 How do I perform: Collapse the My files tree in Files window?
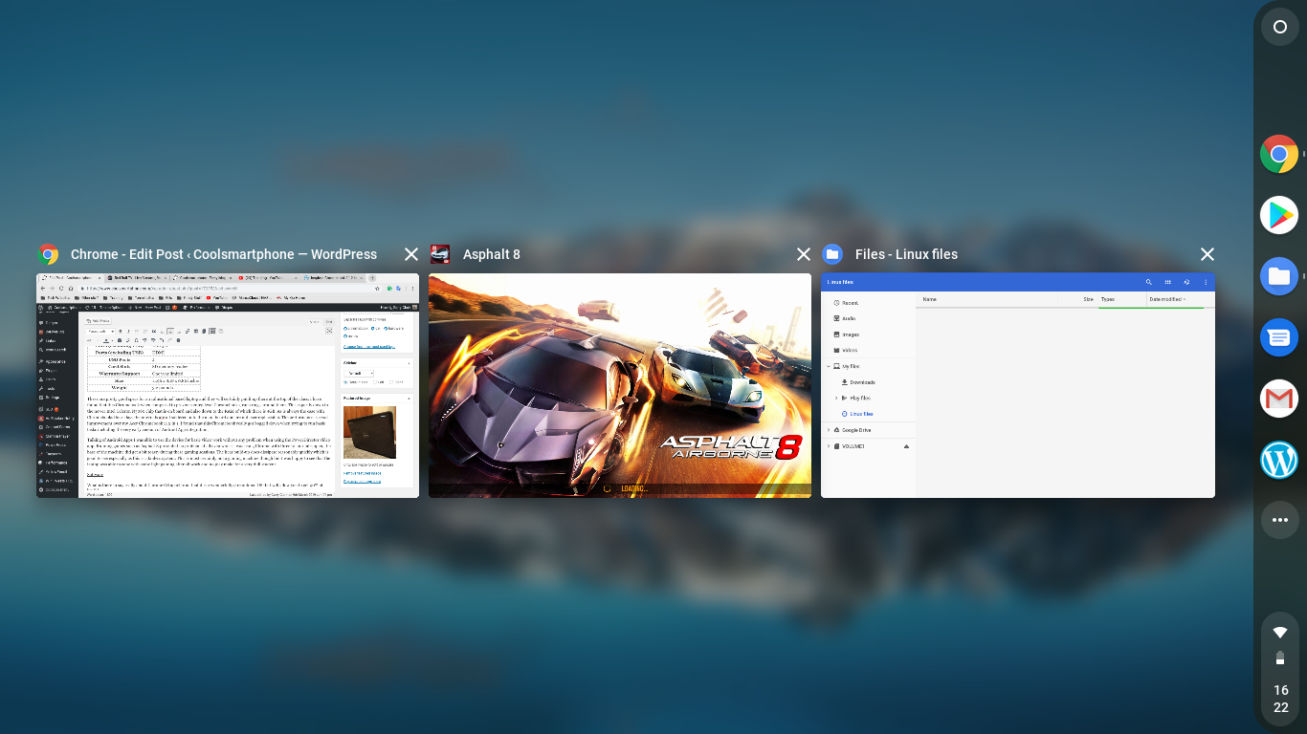829,366
